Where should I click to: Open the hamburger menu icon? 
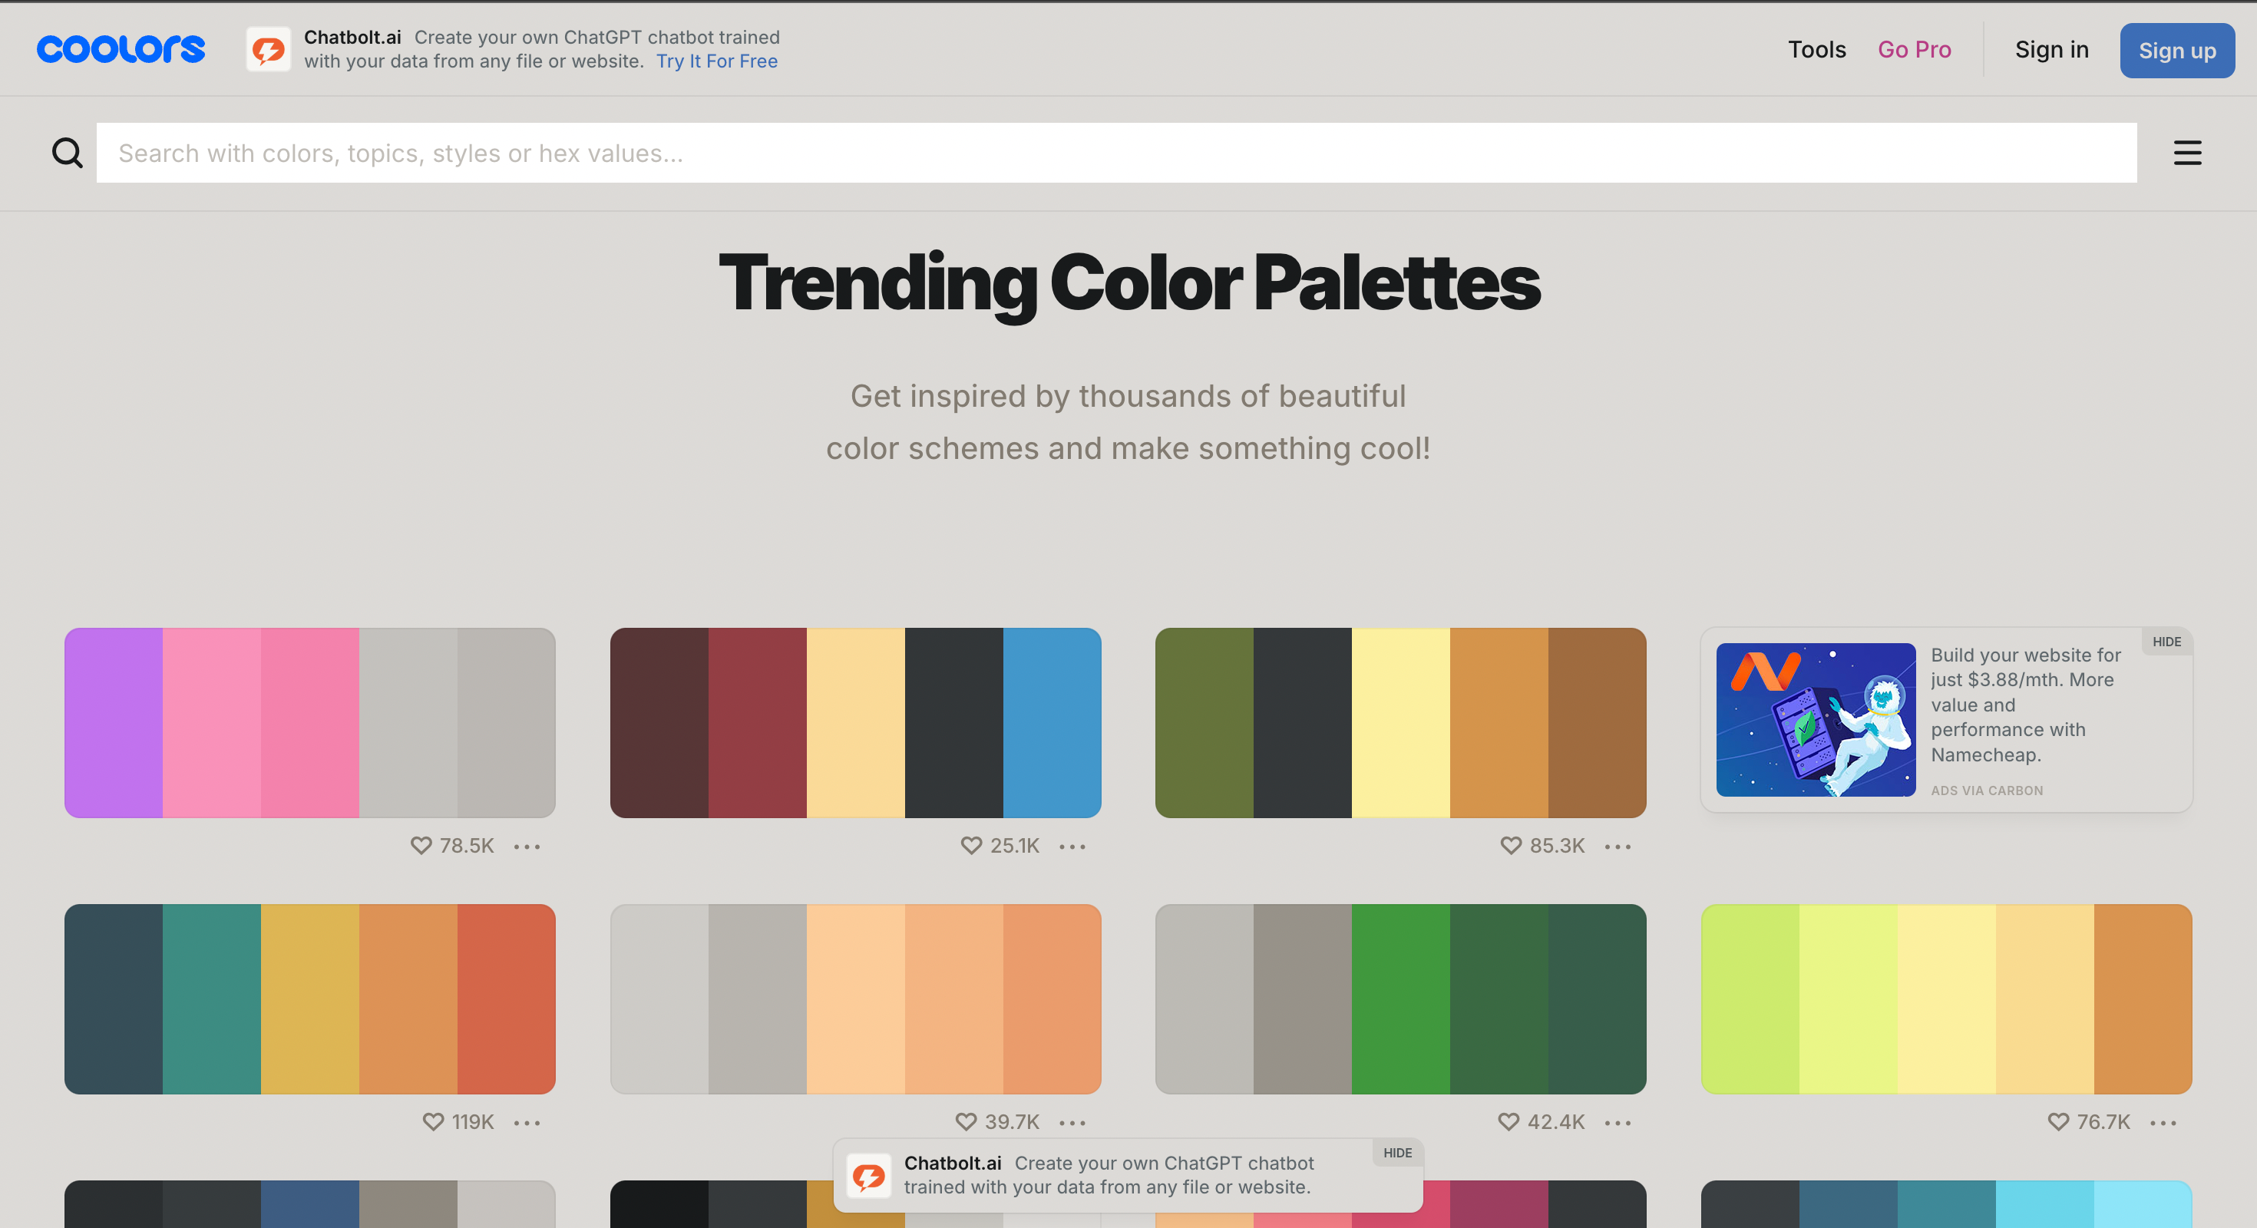2187,153
